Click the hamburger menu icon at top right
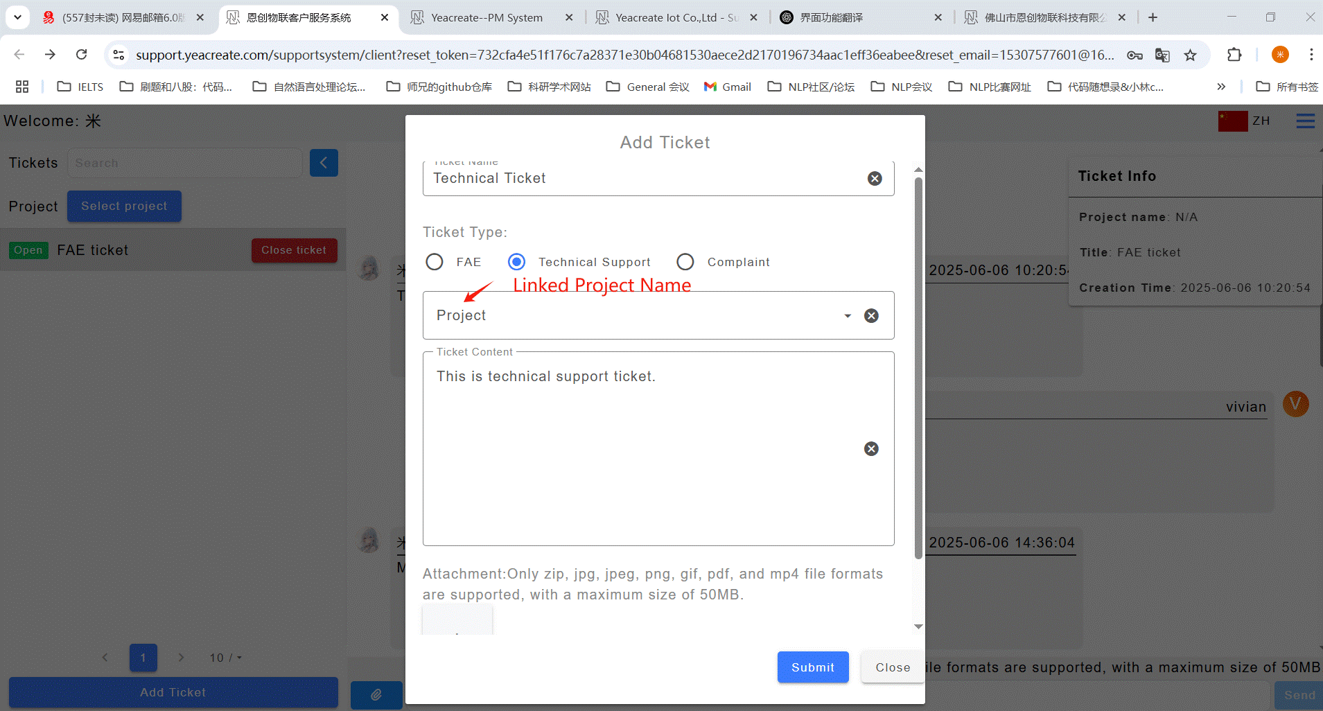 [1305, 121]
